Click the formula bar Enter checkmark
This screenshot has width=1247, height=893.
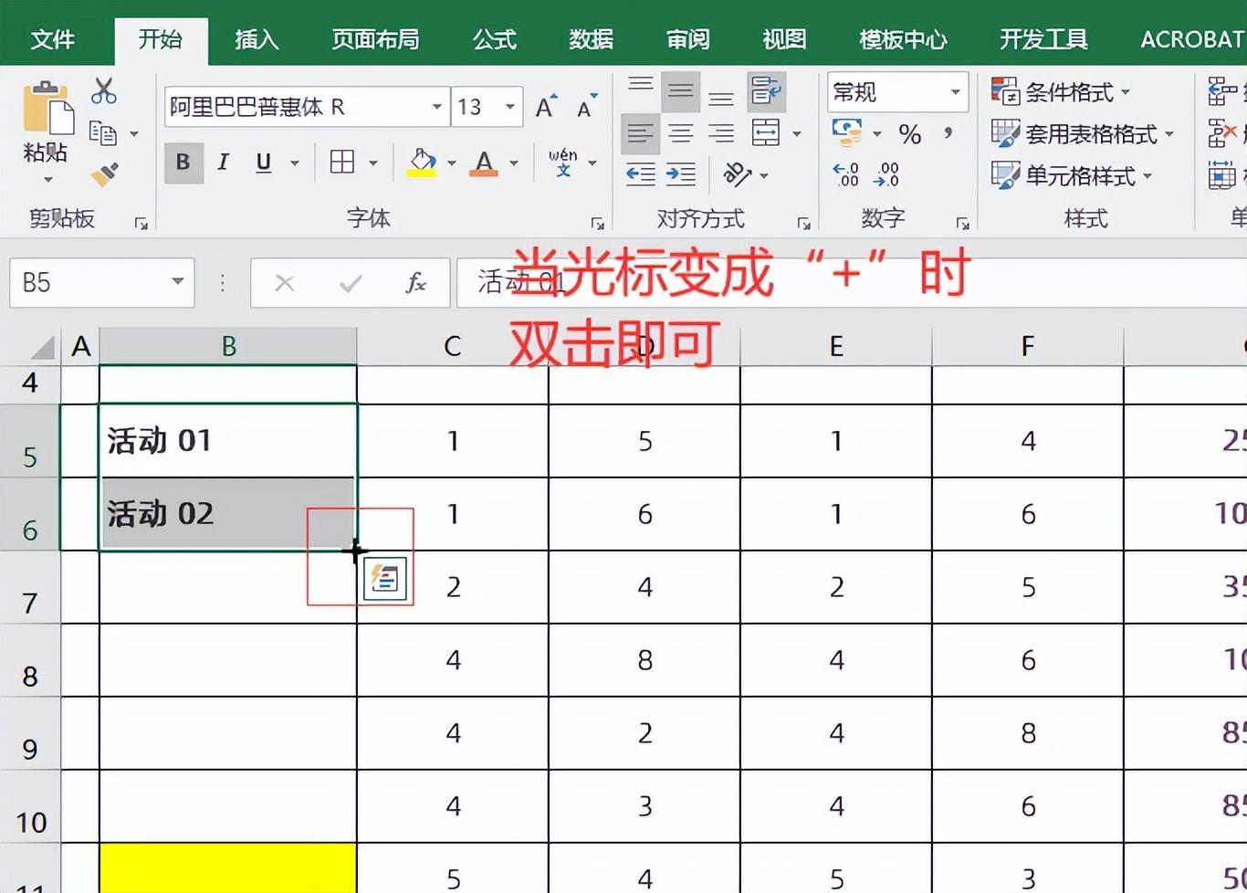click(351, 283)
